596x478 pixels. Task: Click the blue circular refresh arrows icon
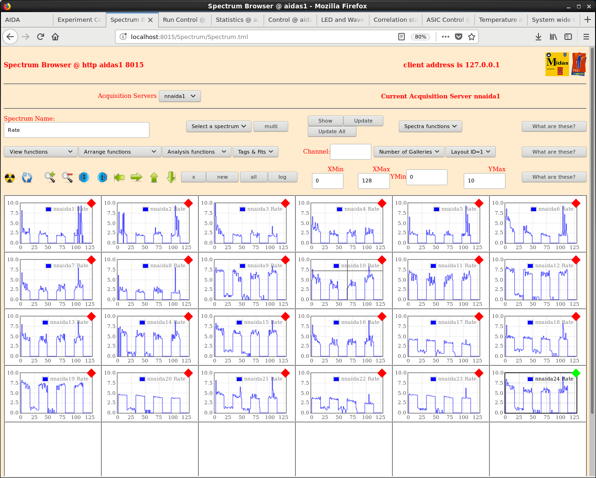(27, 177)
